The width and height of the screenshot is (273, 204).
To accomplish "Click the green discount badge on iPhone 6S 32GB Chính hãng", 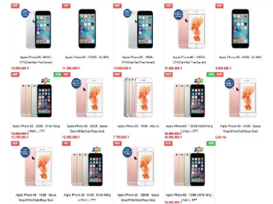I will click(57, 74).
